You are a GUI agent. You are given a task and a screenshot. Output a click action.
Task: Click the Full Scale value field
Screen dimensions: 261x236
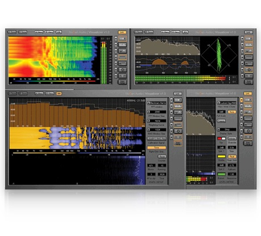coord(221,112)
